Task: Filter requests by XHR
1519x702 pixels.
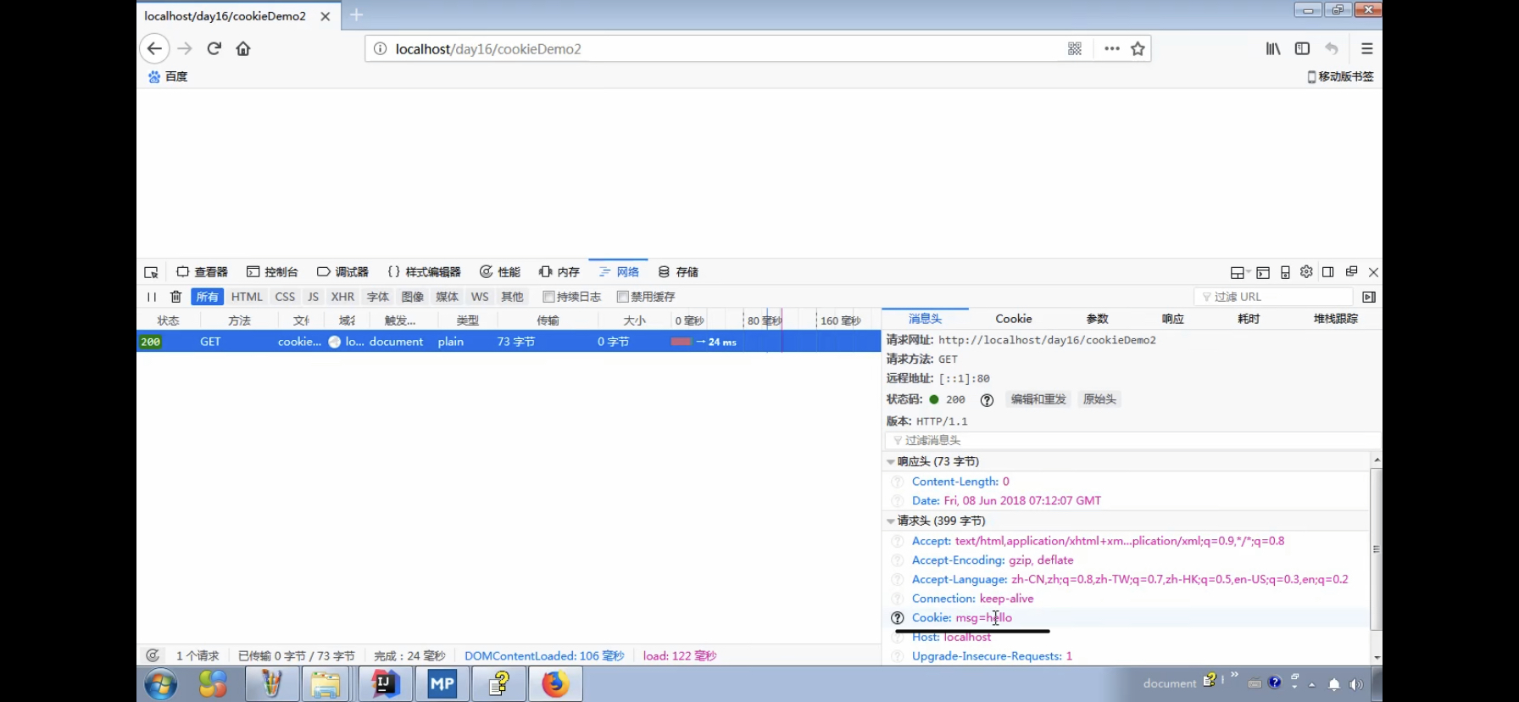Action: pos(342,297)
